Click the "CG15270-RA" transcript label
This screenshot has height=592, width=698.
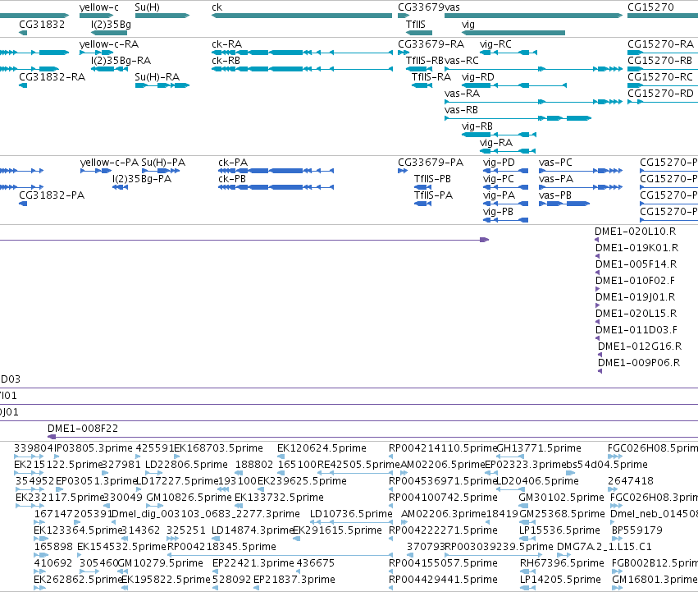coord(660,44)
